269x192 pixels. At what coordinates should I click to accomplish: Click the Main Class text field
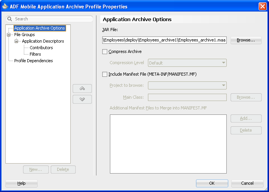click(x=187, y=98)
